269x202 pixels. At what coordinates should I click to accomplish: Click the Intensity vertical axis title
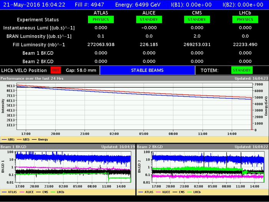(x=3, y=106)
